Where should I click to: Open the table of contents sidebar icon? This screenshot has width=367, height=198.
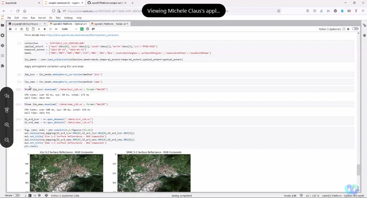(3, 56)
